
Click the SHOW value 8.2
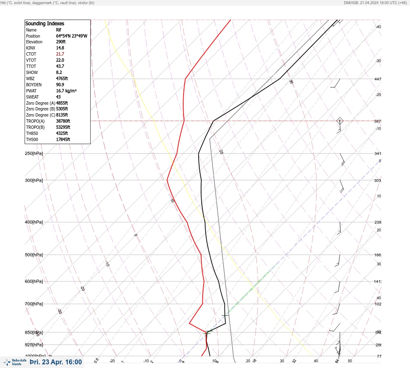(x=59, y=72)
